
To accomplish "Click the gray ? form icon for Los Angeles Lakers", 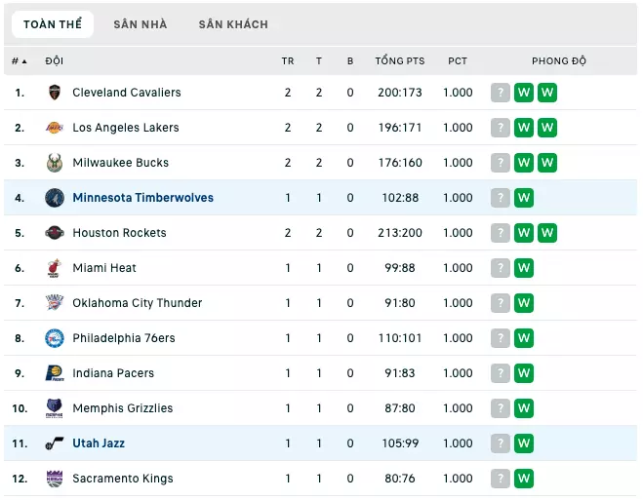I will [501, 128].
